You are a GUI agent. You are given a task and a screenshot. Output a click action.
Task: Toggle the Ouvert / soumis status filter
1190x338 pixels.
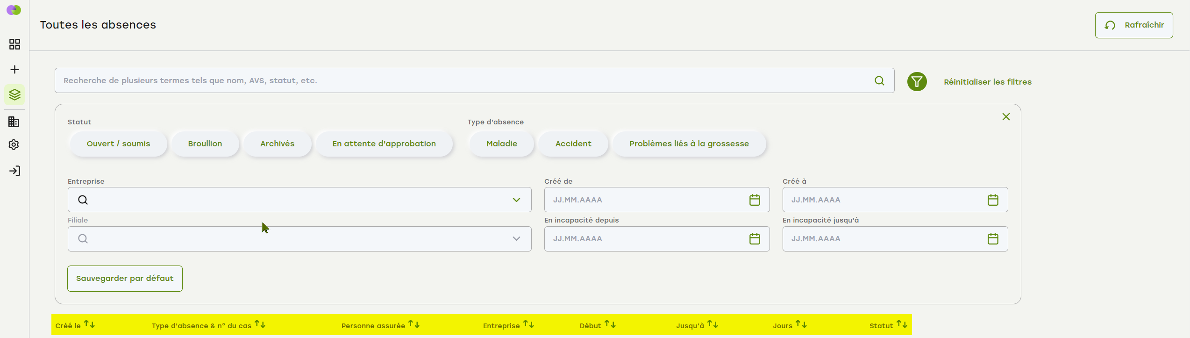(x=118, y=144)
